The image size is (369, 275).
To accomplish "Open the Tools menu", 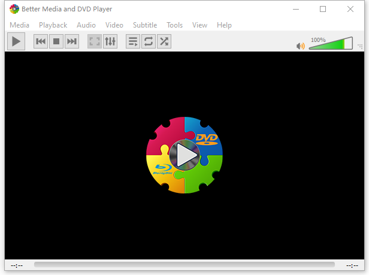I will [x=175, y=25].
